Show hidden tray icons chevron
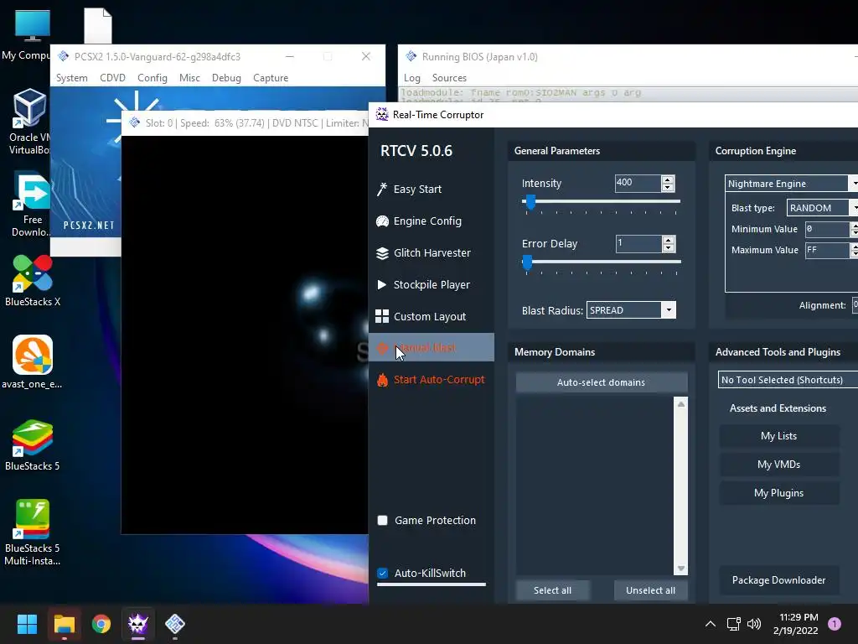Image resolution: width=858 pixels, height=644 pixels. (711, 624)
